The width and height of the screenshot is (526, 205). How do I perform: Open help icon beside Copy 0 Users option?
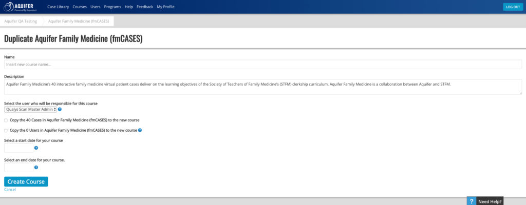coord(140,130)
